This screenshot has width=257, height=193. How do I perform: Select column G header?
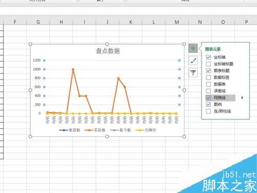pyautogui.click(x=38, y=22)
